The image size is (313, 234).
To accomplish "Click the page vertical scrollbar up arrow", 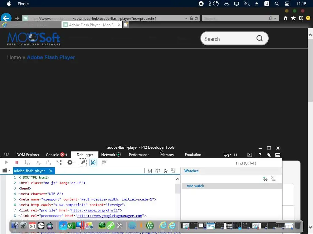I will (x=310, y=35).
